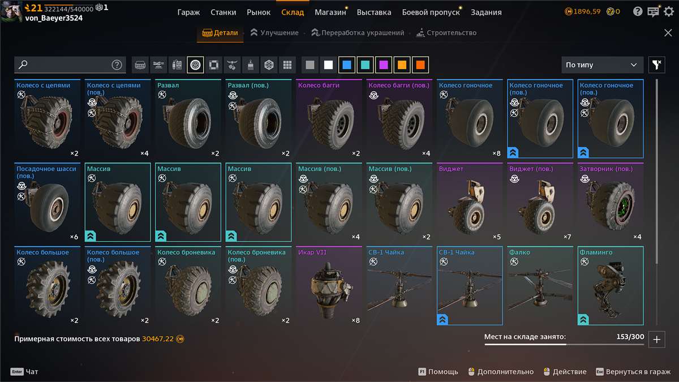Toggle the purple rarity filter
This screenshot has height=382, width=679.
point(384,65)
